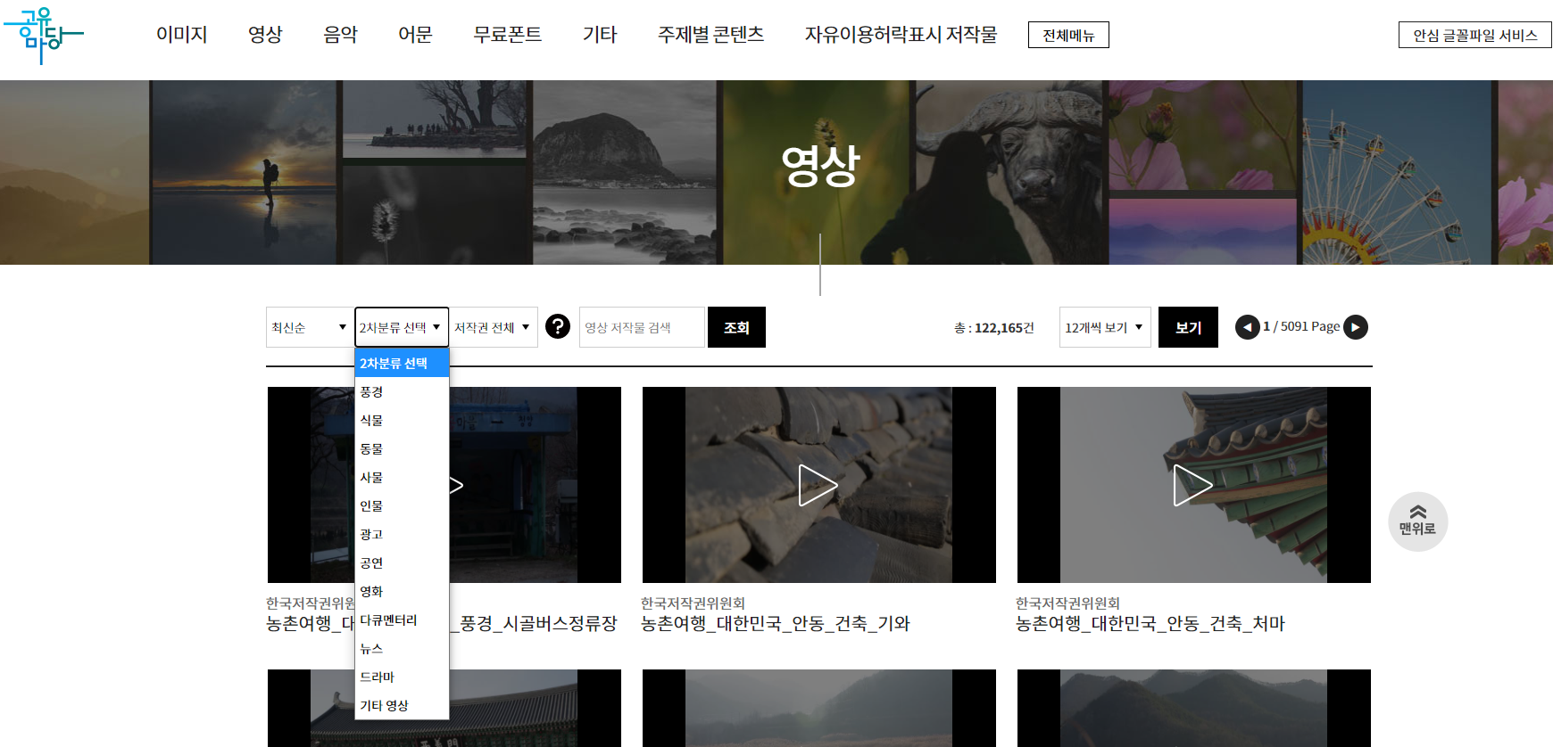Select 식물 from category list
This screenshot has width=1553, height=747.
pos(402,420)
